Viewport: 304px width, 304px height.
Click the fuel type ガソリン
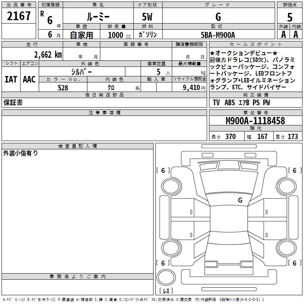coord(147,35)
